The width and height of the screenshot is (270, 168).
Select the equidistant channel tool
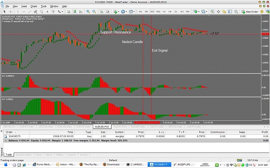[35, 12]
